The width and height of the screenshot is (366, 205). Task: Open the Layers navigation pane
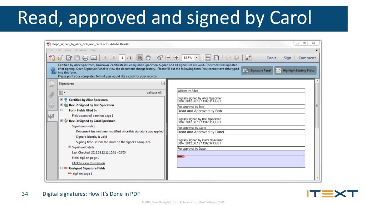click(51, 105)
